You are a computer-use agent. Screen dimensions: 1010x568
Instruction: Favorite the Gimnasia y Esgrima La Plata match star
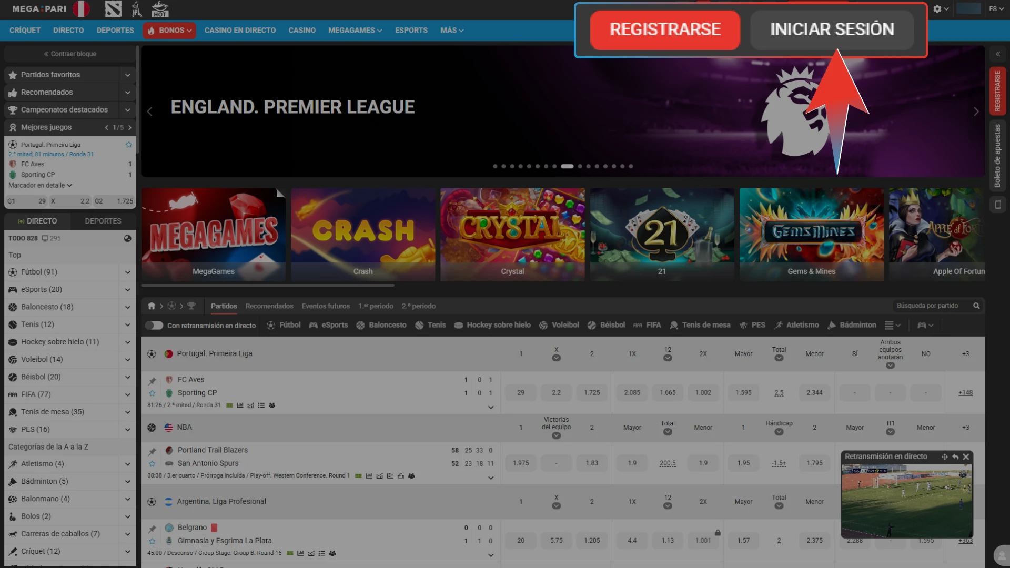[x=152, y=541]
